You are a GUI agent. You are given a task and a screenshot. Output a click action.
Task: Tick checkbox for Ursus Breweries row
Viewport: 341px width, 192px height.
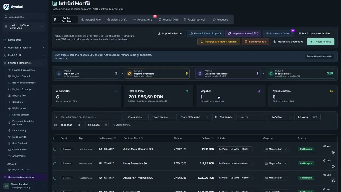tap(55, 164)
